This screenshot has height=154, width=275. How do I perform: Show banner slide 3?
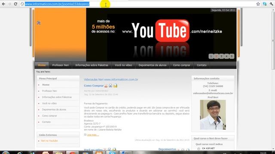(x=221, y=56)
